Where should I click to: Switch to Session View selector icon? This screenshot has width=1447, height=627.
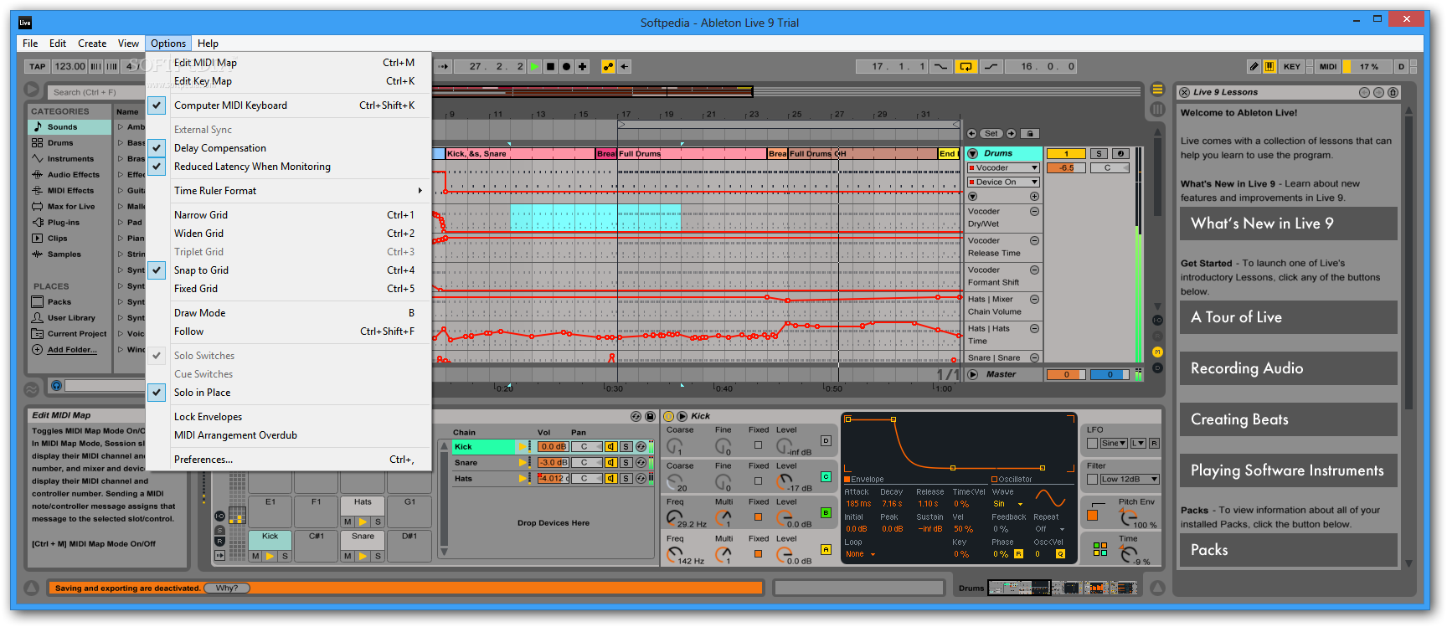(1157, 109)
